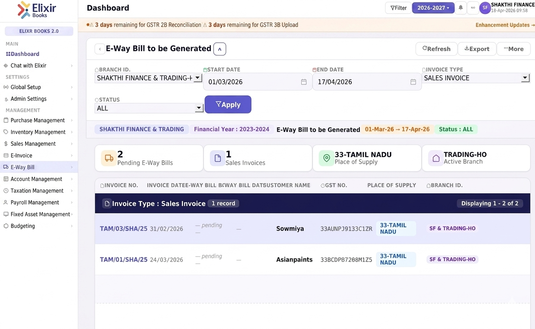Click the Sales Management dollar icon
The image size is (535, 329).
pyautogui.click(x=6, y=144)
